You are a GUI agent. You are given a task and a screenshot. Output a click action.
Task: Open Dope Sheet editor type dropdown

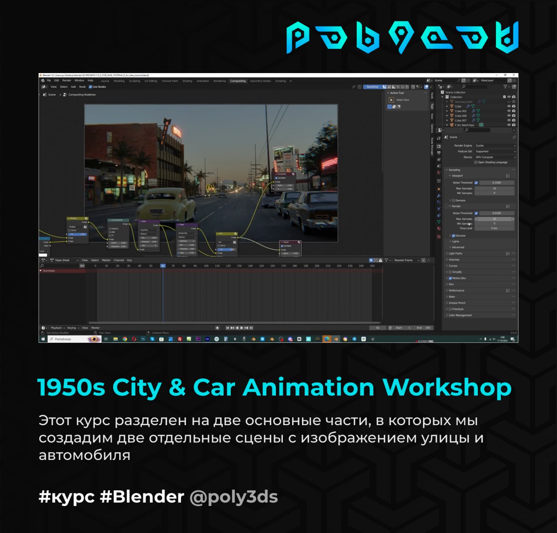pyautogui.click(x=44, y=260)
